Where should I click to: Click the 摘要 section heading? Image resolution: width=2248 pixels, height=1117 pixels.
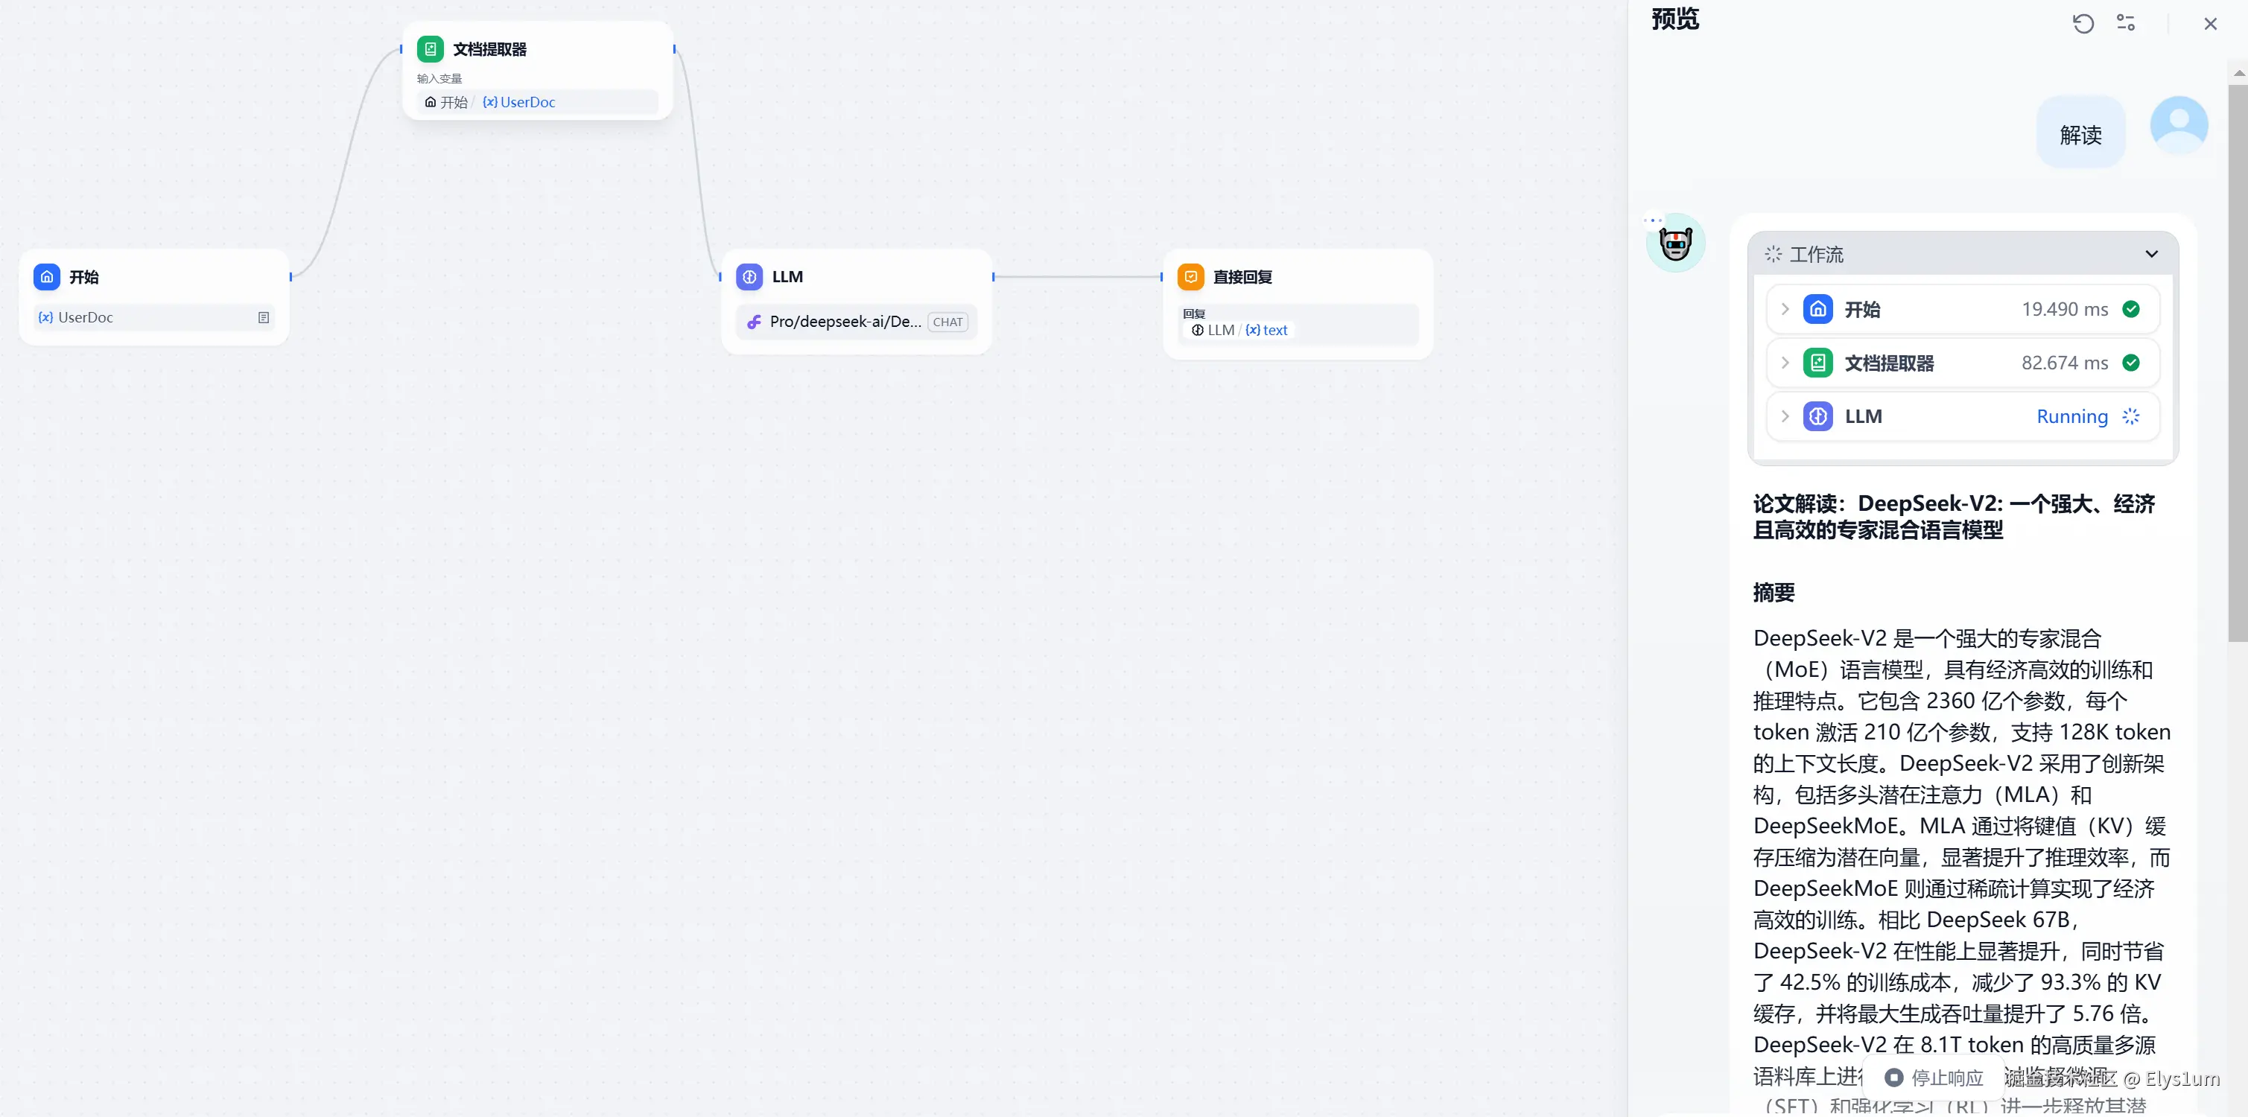tap(1774, 593)
